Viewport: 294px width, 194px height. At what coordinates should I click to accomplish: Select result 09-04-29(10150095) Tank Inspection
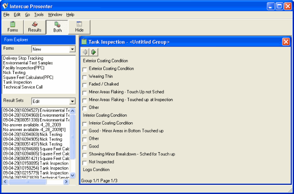36,163
